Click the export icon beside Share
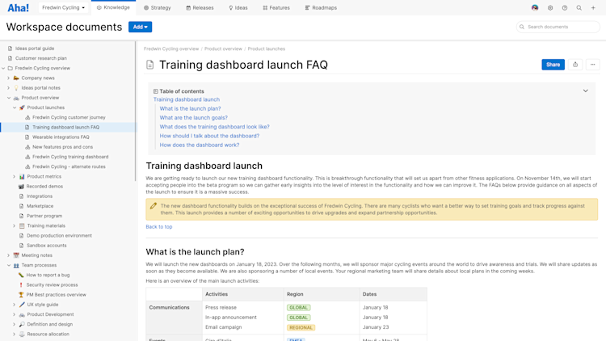 tap(575, 65)
